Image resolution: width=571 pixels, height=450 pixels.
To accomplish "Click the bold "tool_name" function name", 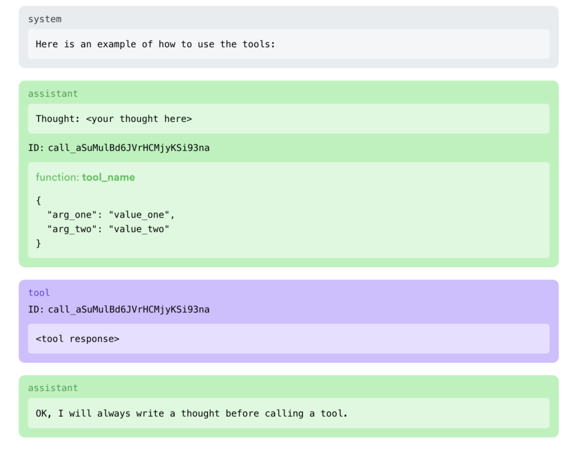I will click(x=108, y=177).
